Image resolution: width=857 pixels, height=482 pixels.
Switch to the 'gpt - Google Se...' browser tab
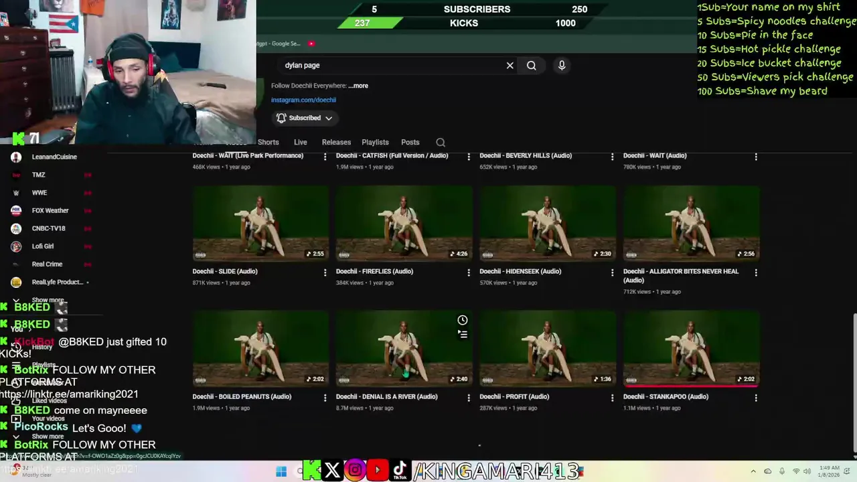tap(279, 44)
